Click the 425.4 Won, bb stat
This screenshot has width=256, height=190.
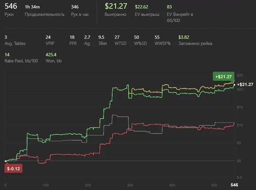tap(54, 58)
